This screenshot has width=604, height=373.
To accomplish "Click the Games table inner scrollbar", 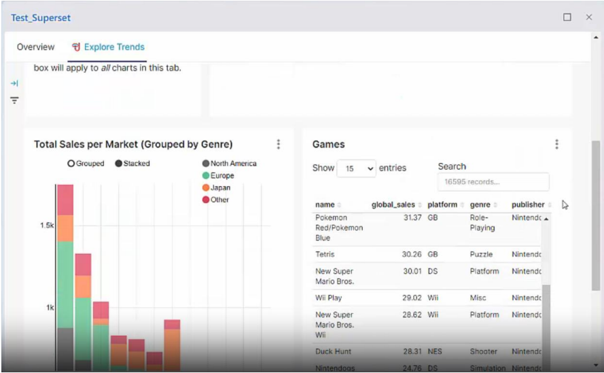I will pyautogui.click(x=546, y=327).
